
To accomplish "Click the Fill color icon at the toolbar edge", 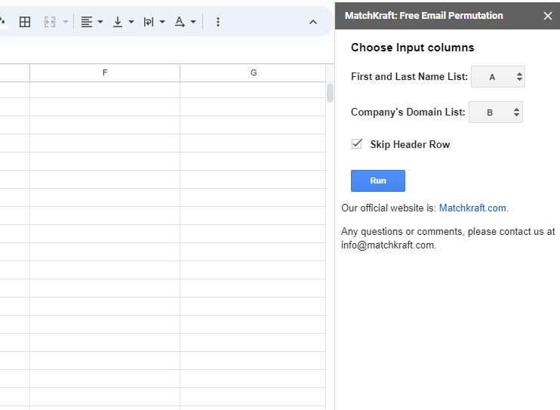I will tap(2, 22).
